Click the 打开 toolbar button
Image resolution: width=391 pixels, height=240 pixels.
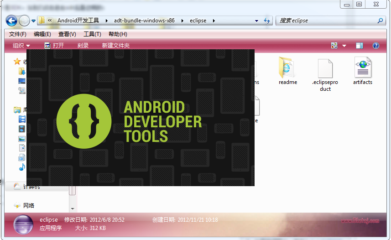54,46
